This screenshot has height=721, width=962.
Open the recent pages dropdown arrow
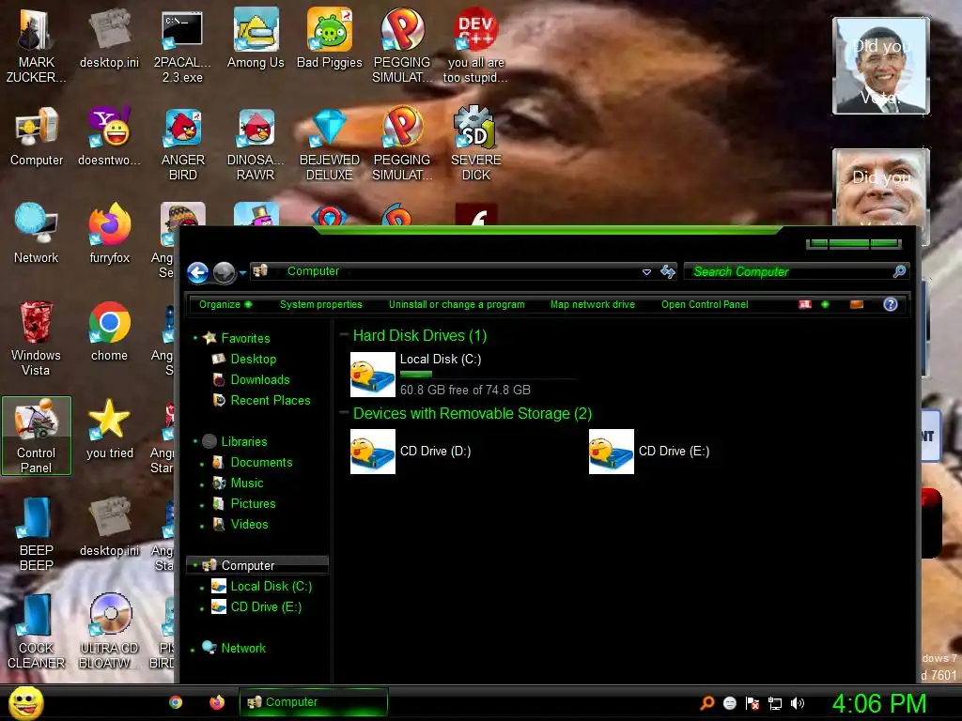pos(243,273)
